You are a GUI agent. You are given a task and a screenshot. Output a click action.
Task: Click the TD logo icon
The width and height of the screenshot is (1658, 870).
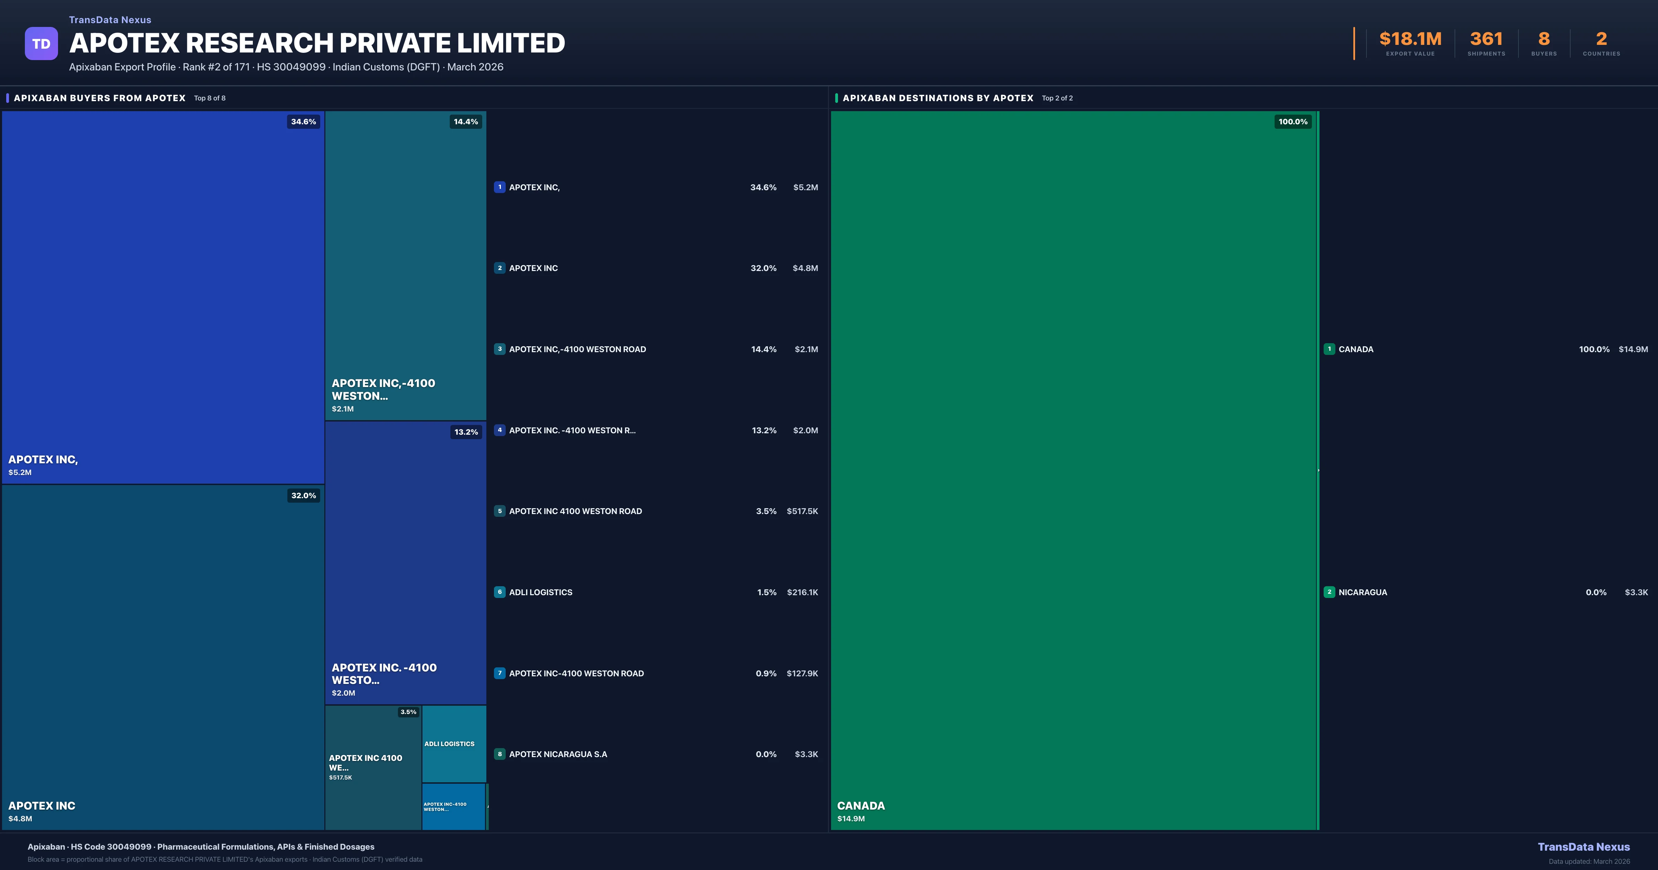(x=41, y=42)
